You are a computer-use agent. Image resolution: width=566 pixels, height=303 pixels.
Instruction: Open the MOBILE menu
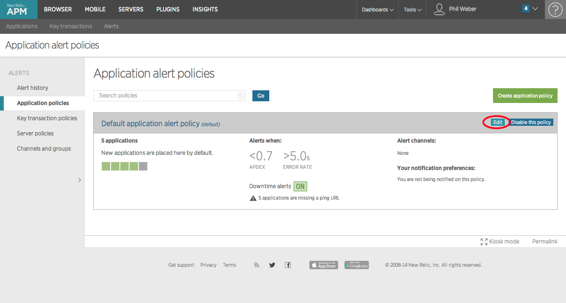click(x=95, y=9)
